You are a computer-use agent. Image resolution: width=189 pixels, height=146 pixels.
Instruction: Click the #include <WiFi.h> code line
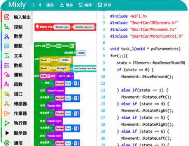(x=129, y=16)
